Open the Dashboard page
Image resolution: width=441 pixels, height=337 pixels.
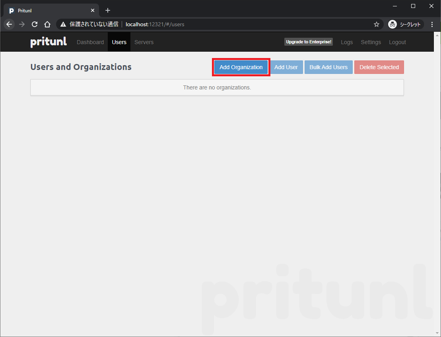[90, 42]
